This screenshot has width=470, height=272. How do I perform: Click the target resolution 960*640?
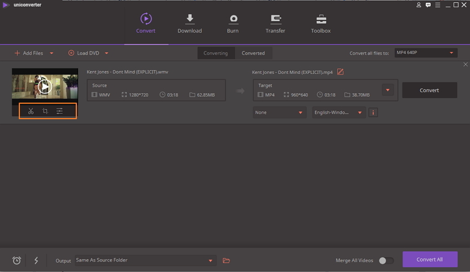(300, 95)
